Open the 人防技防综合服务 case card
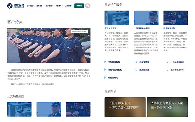The width and height of the screenshot is (195, 122). click(167, 107)
